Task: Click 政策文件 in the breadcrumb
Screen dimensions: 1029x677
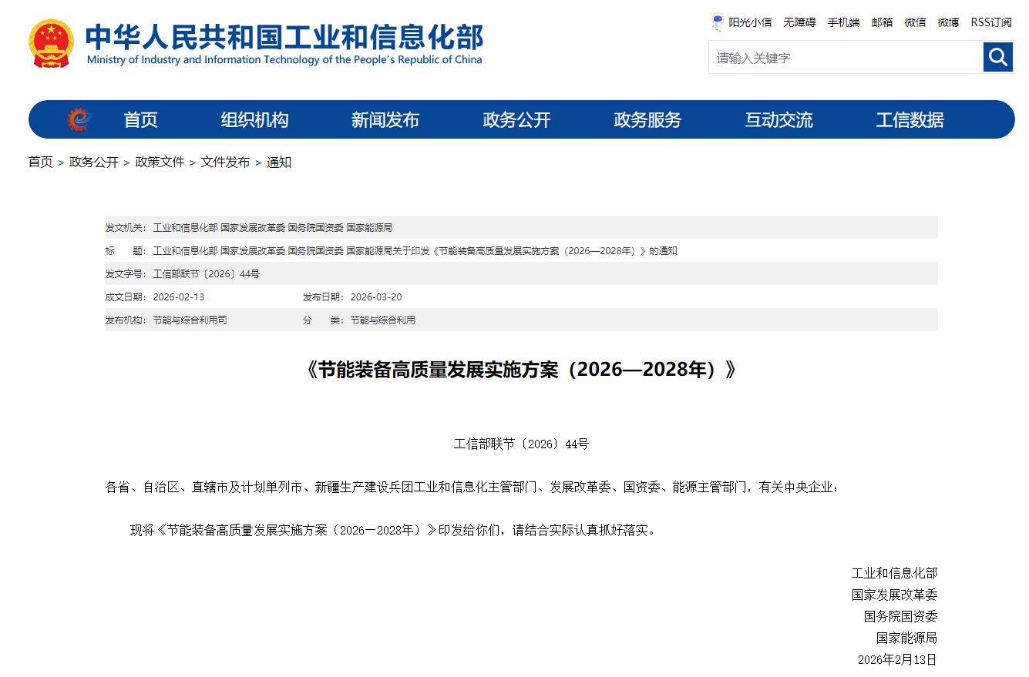Action: [160, 163]
